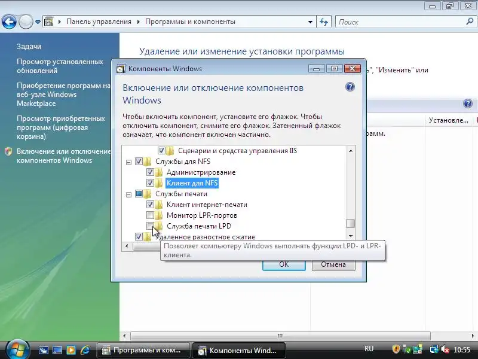The width and height of the screenshot is (478, 359).
Task: Collapse the 'Службы для NFS' tree node
Action: tap(128, 162)
